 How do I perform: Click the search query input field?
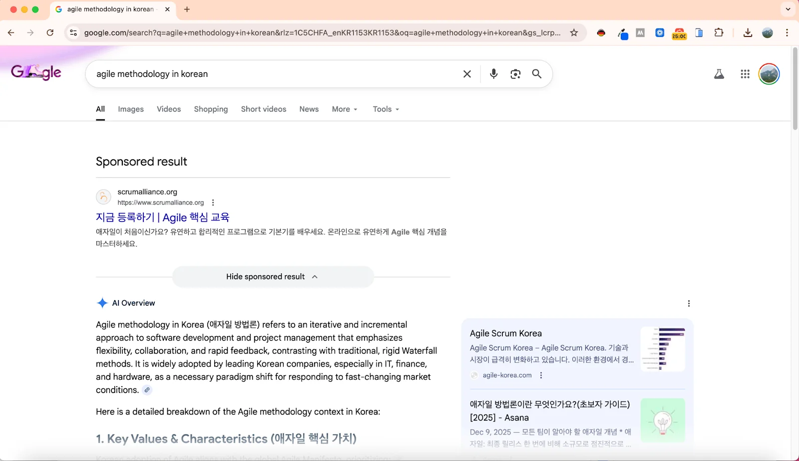(275, 74)
